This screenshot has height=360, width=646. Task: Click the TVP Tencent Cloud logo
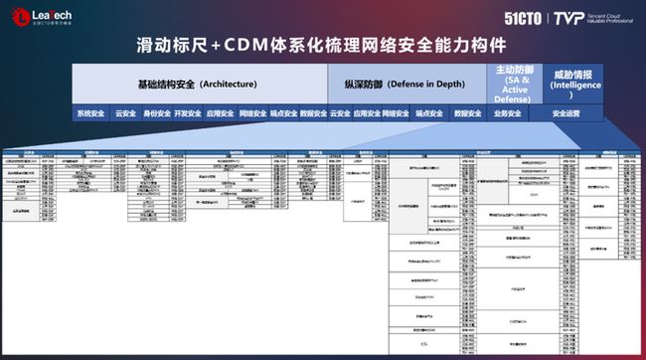593,19
